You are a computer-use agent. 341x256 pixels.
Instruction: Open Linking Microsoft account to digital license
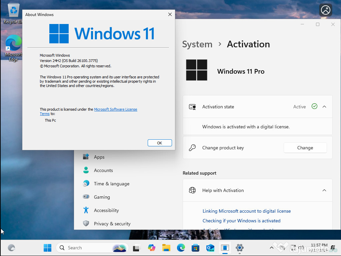(x=246, y=211)
